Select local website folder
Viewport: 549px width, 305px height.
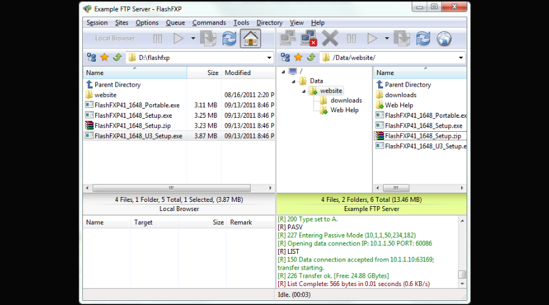coord(105,95)
